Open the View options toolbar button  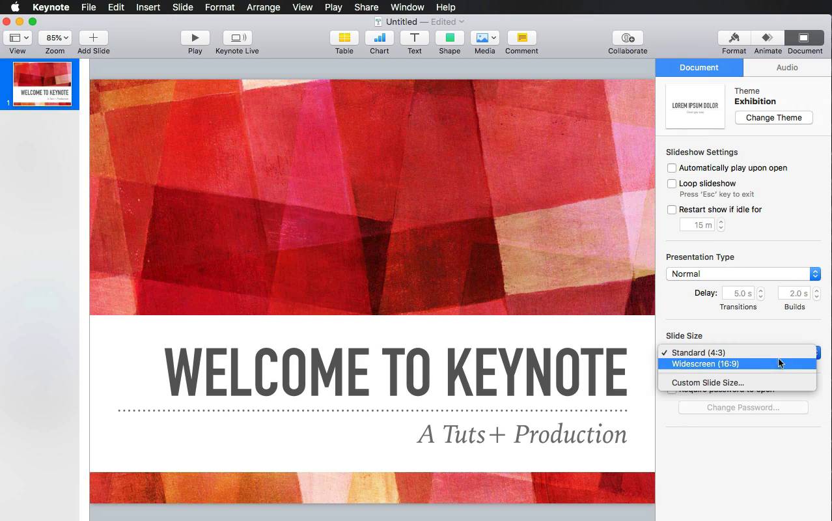(18, 38)
